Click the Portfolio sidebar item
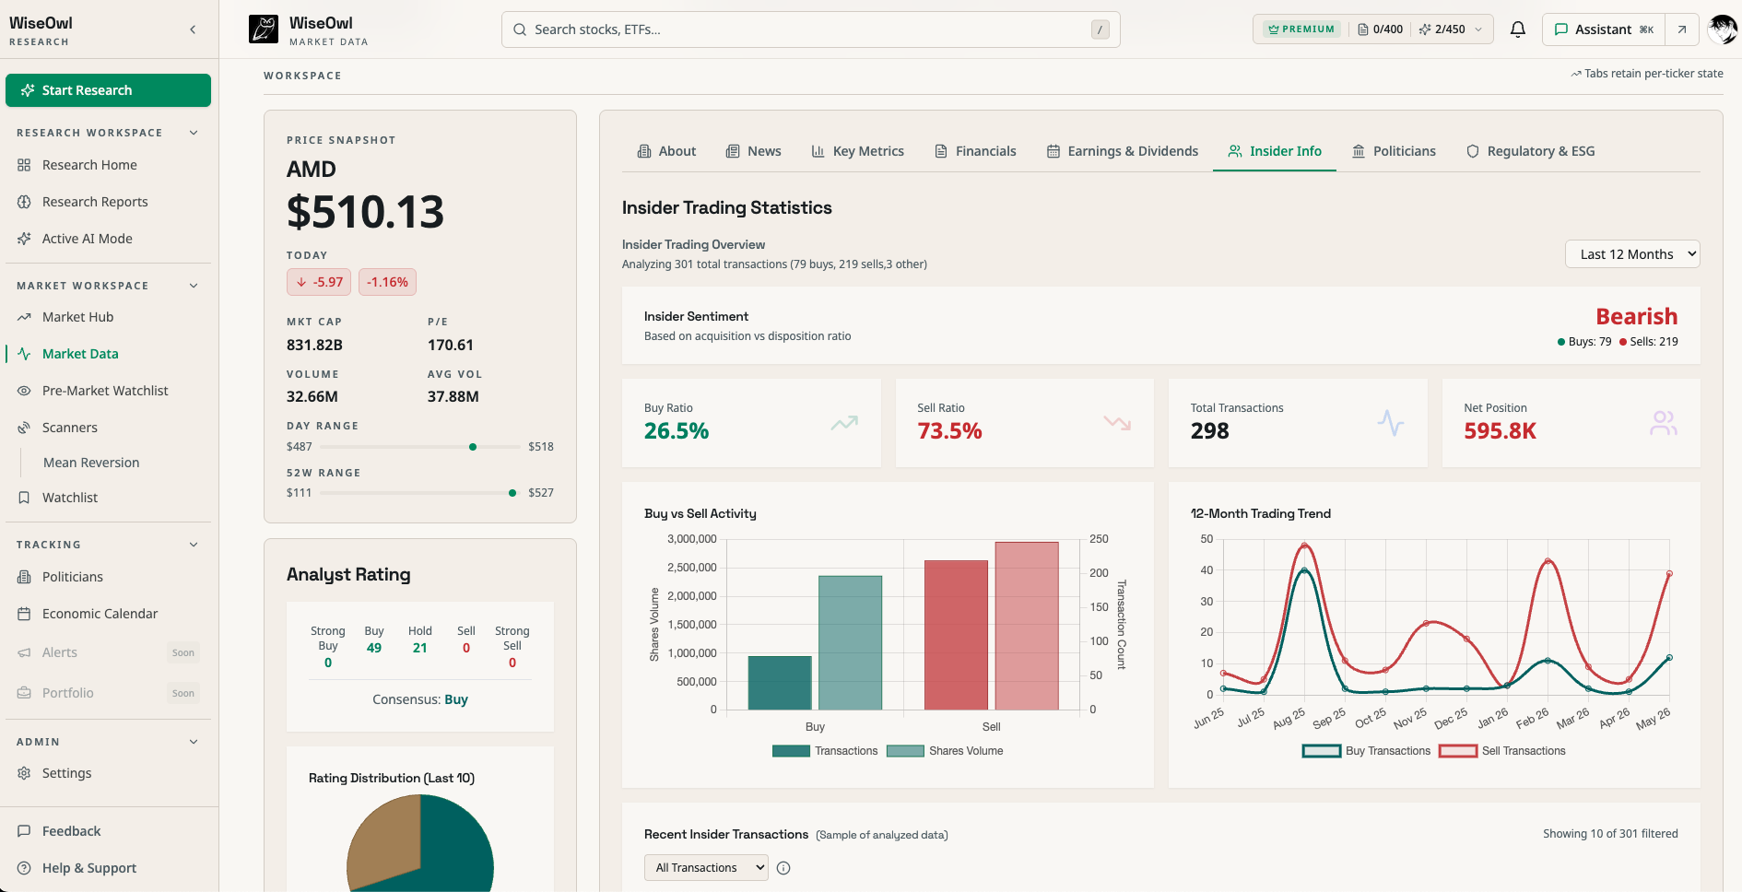The image size is (1742, 892). [108, 693]
